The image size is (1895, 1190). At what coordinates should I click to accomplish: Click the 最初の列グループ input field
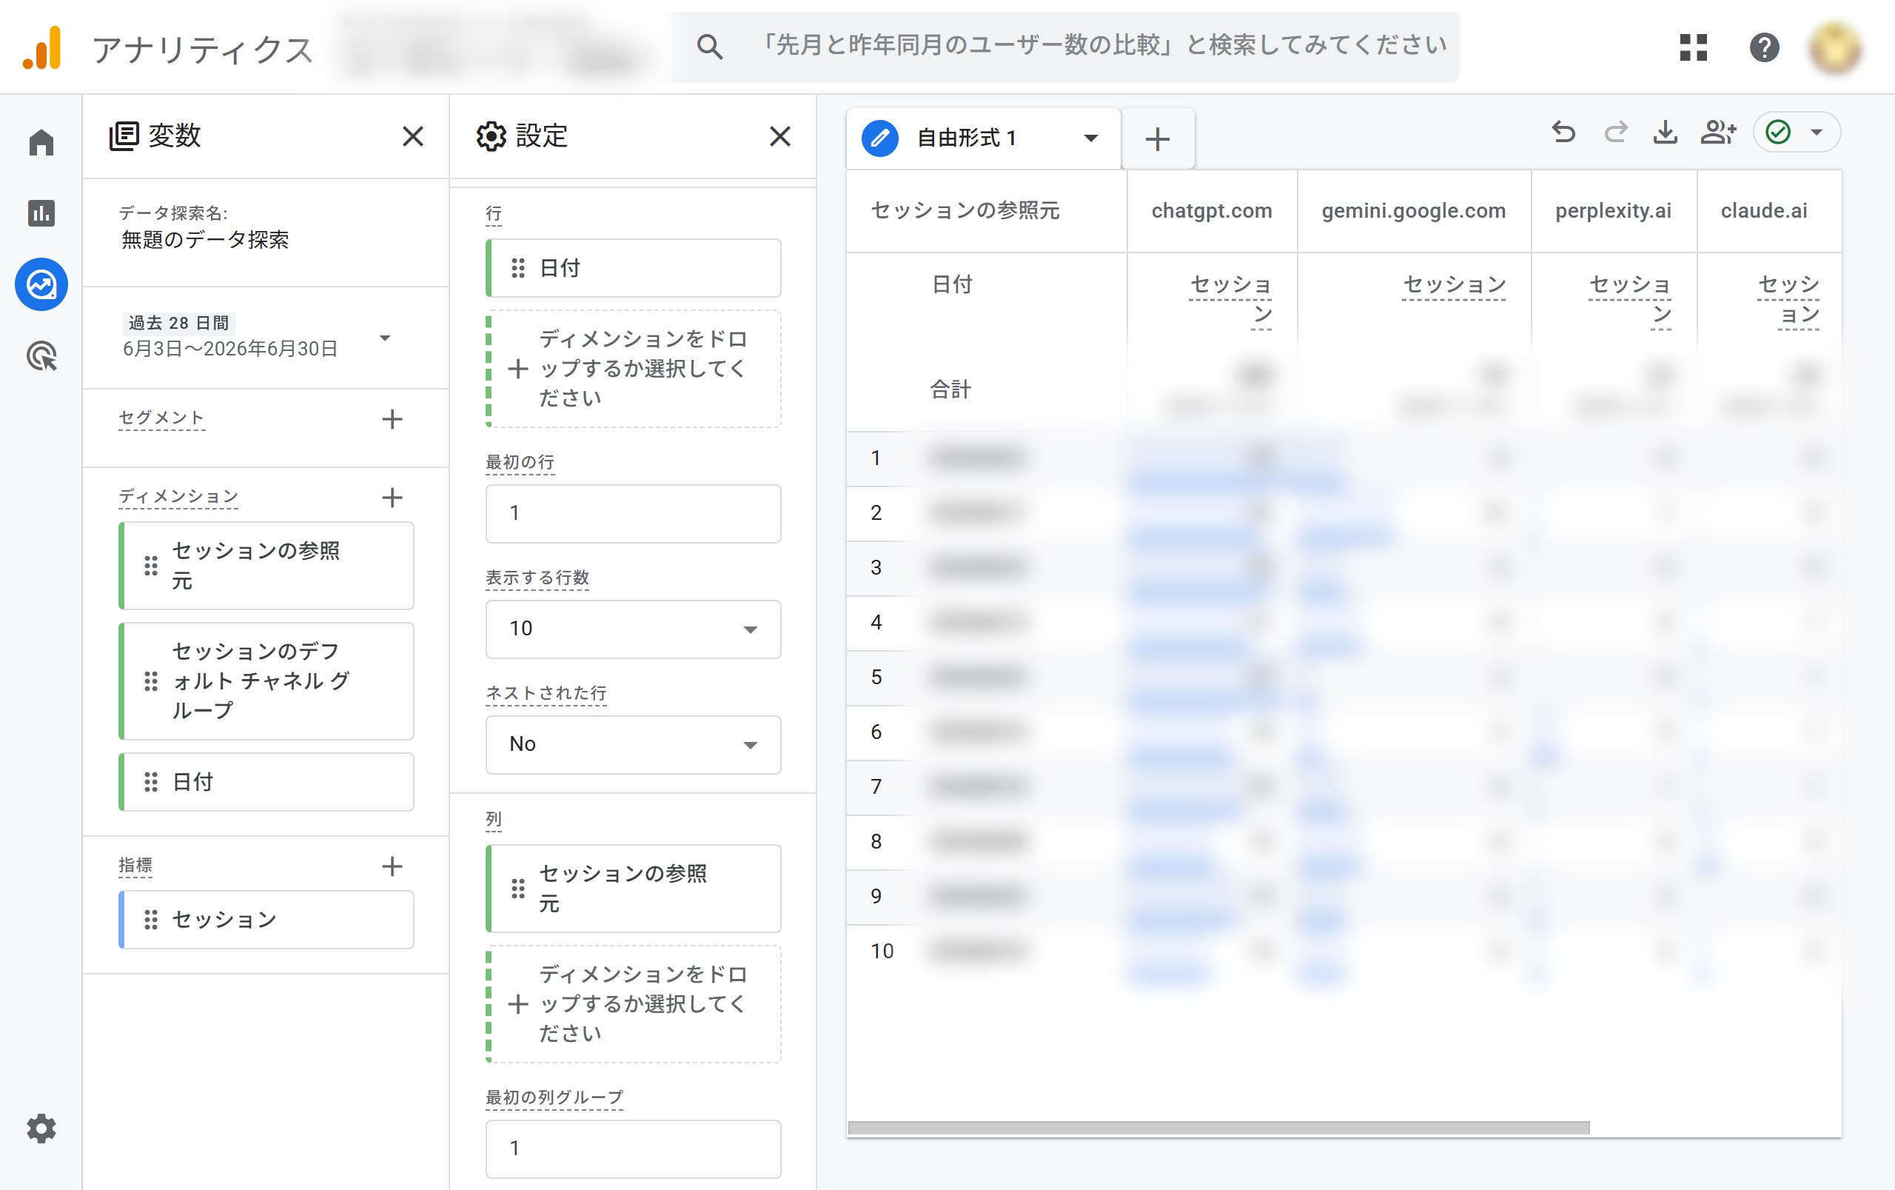click(633, 1149)
